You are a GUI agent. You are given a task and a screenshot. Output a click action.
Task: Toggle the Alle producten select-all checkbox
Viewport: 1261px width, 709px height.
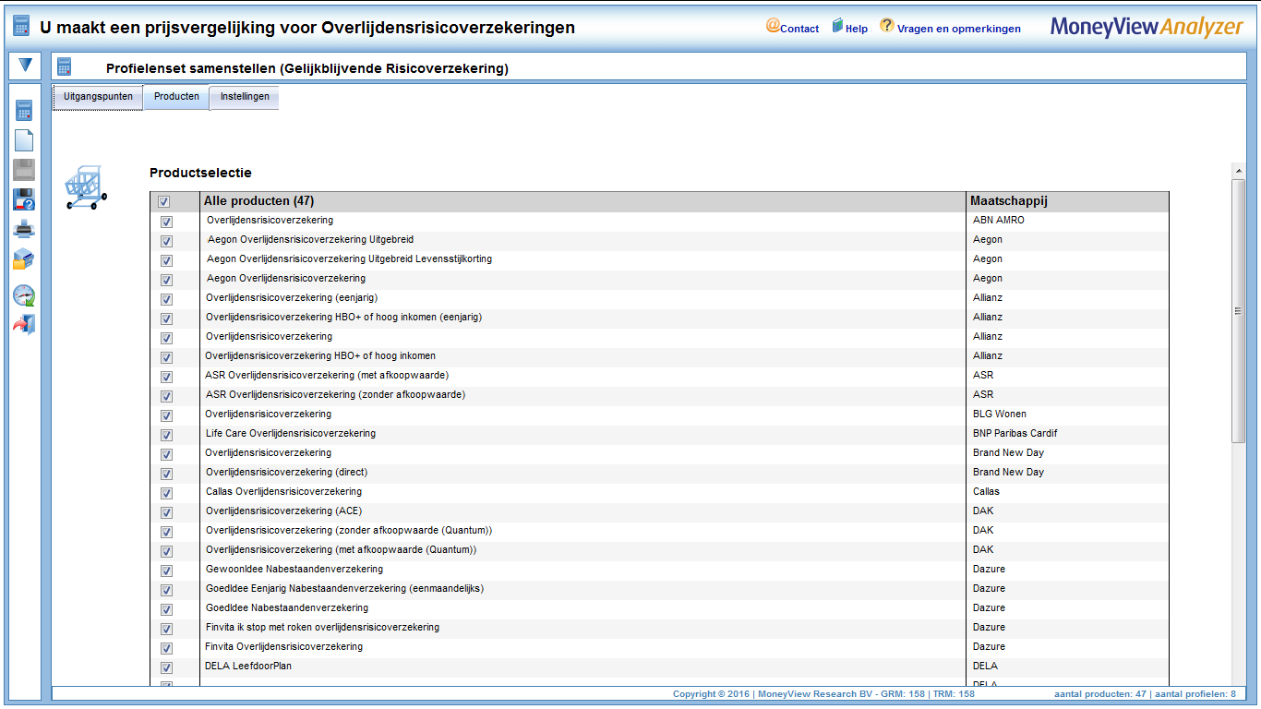click(x=163, y=202)
